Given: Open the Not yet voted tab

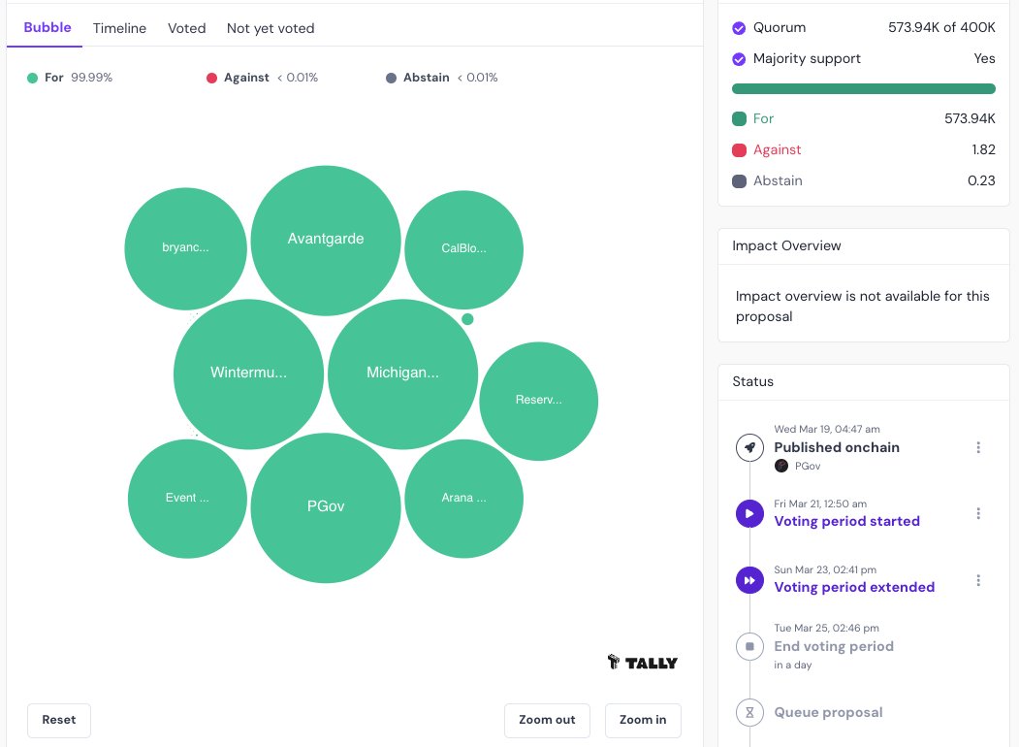Looking at the screenshot, I should 270,28.
